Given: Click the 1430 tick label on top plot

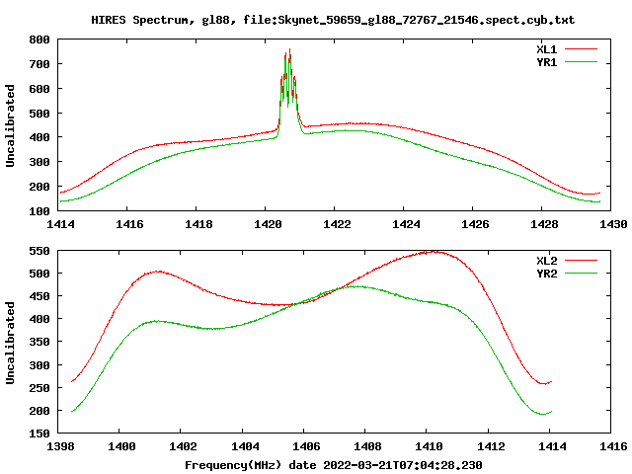Looking at the screenshot, I should pyautogui.click(x=613, y=224).
